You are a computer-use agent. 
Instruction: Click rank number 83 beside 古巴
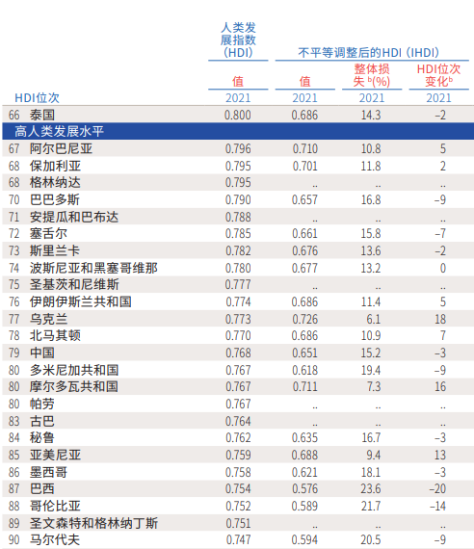[14, 421]
